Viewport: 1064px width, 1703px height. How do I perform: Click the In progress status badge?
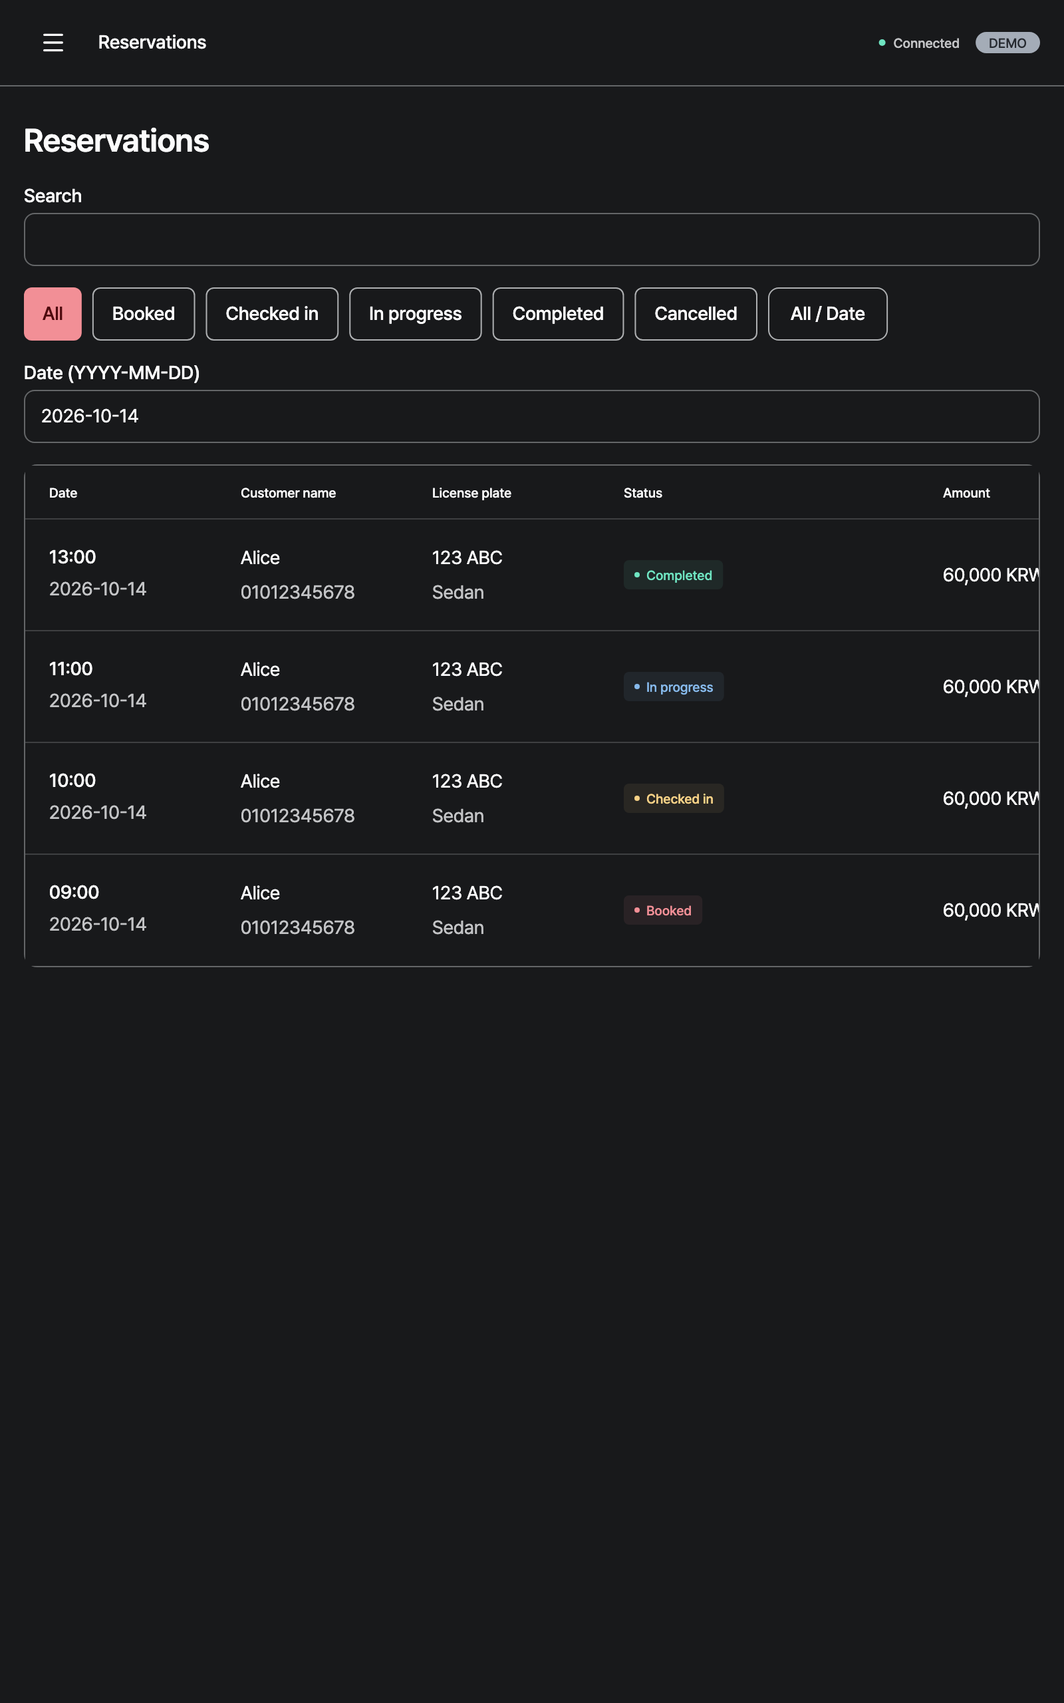(674, 687)
